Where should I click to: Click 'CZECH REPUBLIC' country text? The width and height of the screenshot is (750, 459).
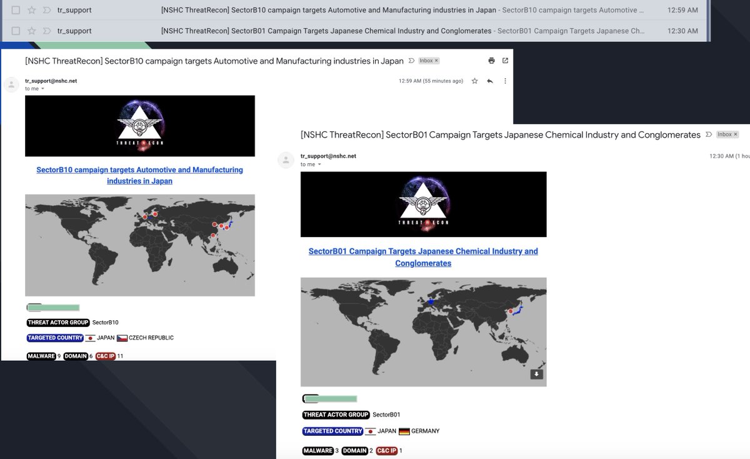[151, 338]
